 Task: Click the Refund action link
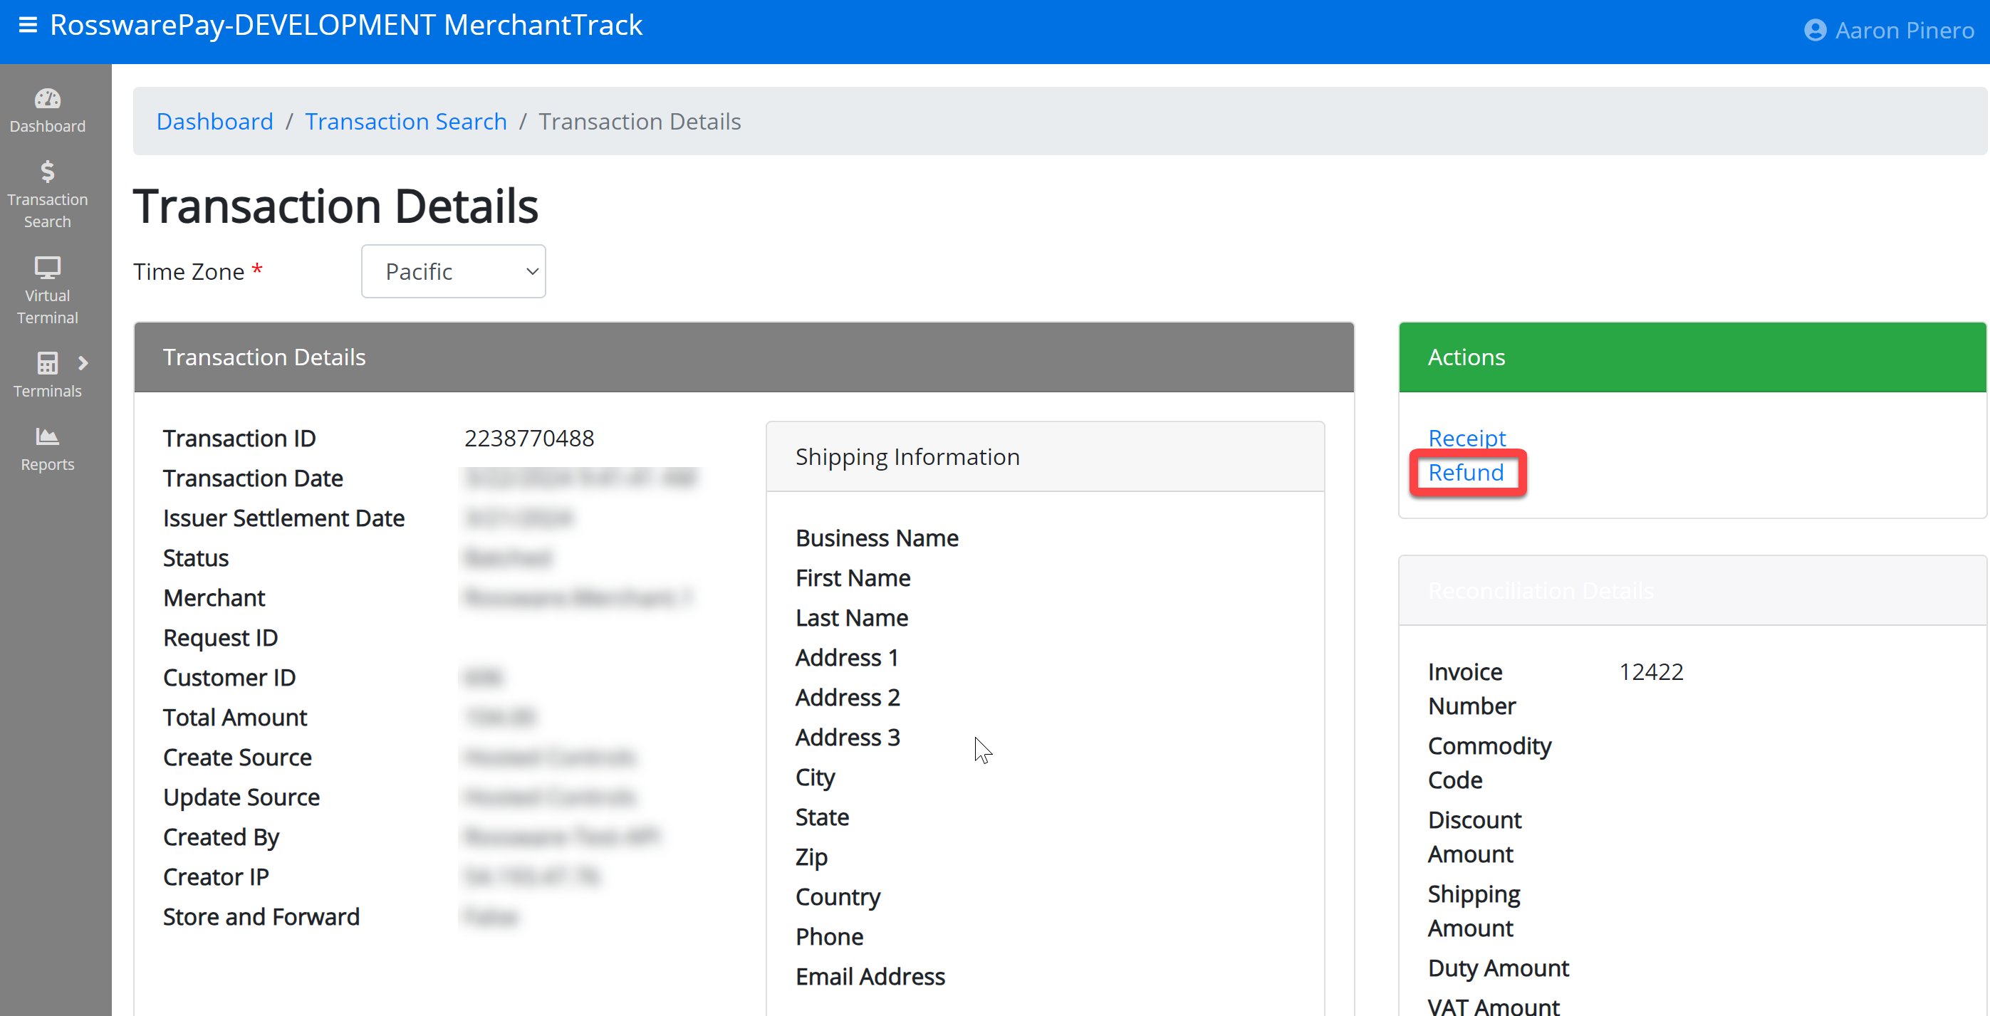tap(1466, 473)
